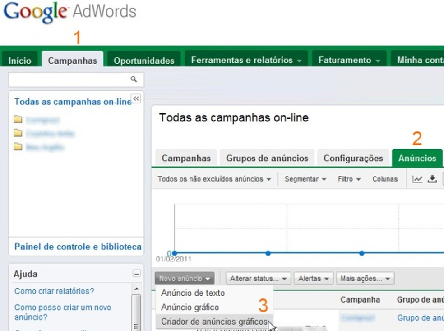Click the download icon next to chart icon
The image size is (444, 331).
[432, 179]
